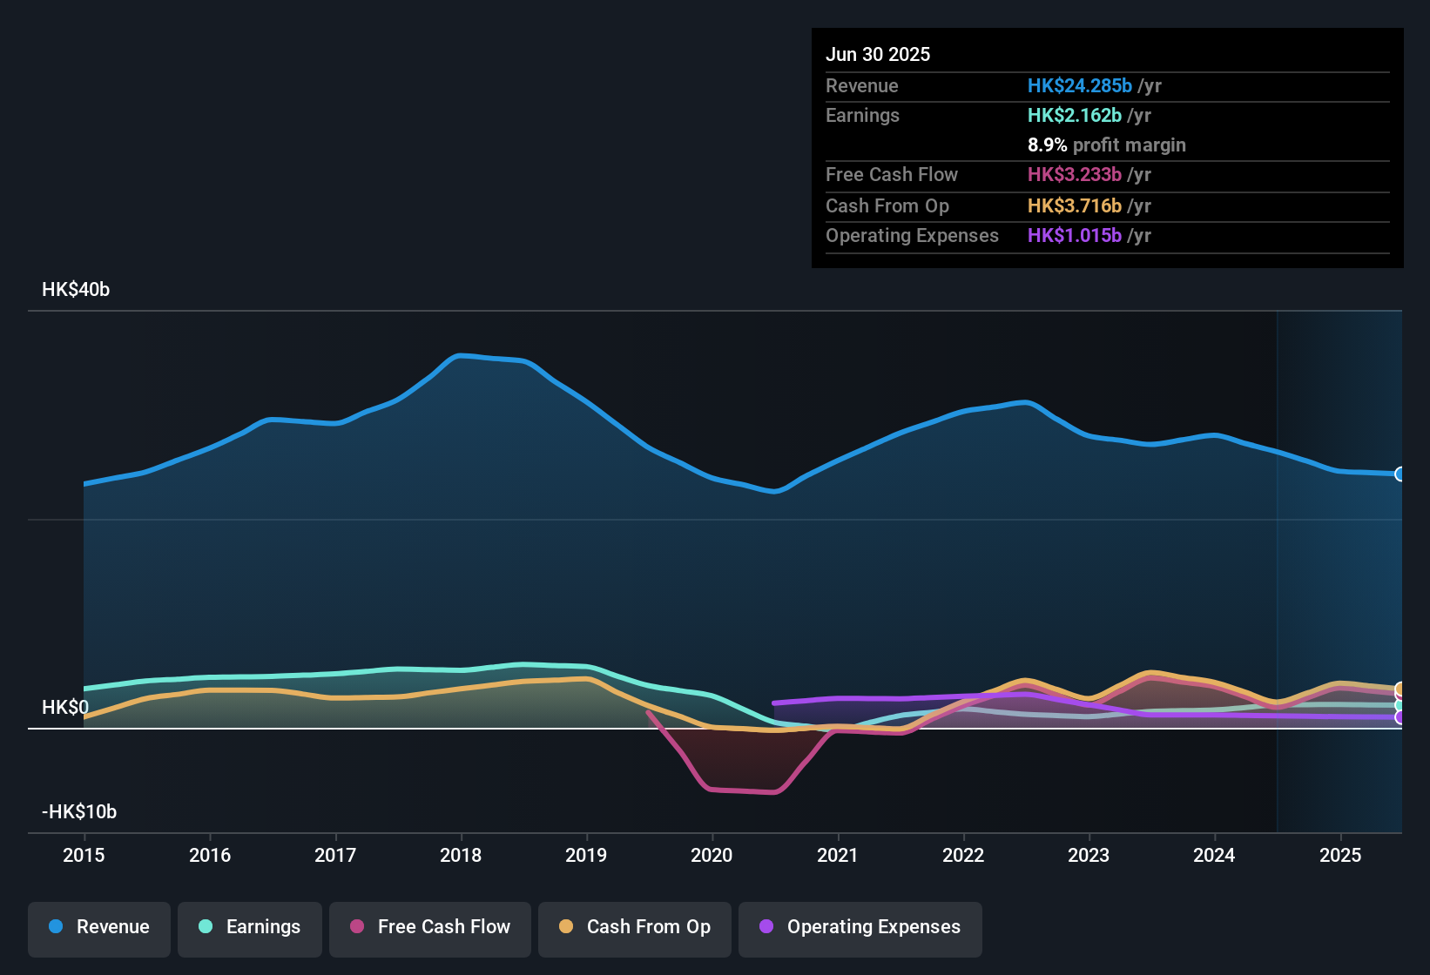The width and height of the screenshot is (1430, 975).
Task: Toggle the Free Cash Flow series off
Action: pyautogui.click(x=429, y=928)
